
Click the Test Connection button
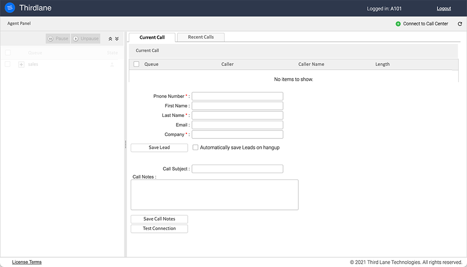click(159, 229)
